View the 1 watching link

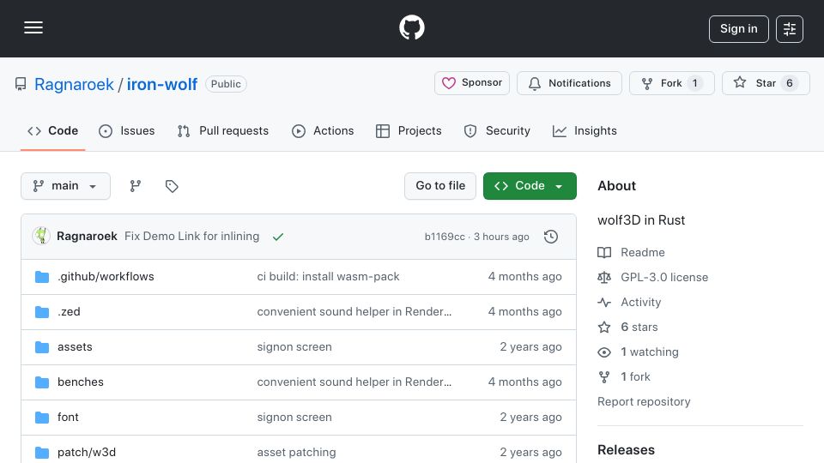click(x=638, y=352)
